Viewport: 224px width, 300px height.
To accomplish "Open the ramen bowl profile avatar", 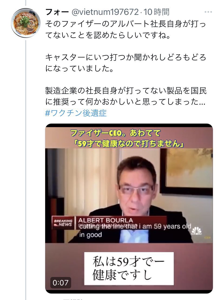I will [x=26, y=23].
